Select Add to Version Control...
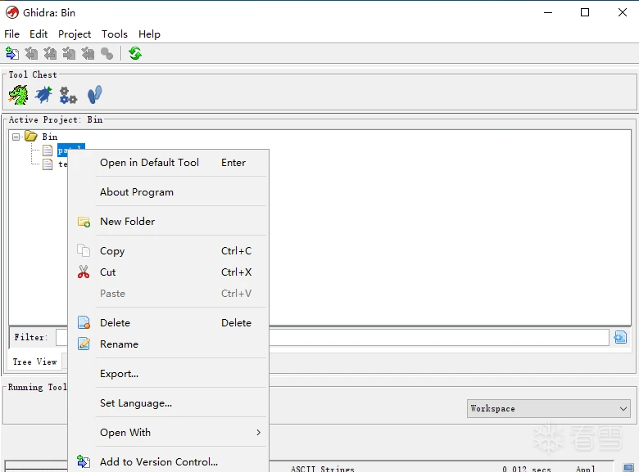Viewport: 639px width, 472px height. click(159, 462)
